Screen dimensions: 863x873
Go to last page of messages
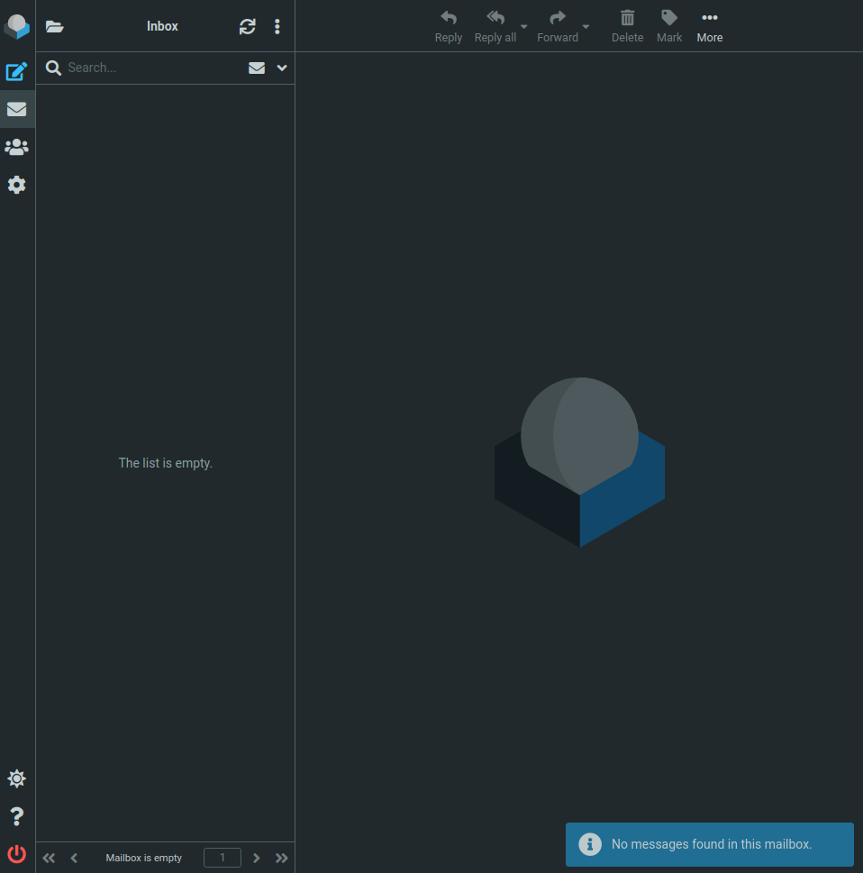pyautogui.click(x=282, y=858)
